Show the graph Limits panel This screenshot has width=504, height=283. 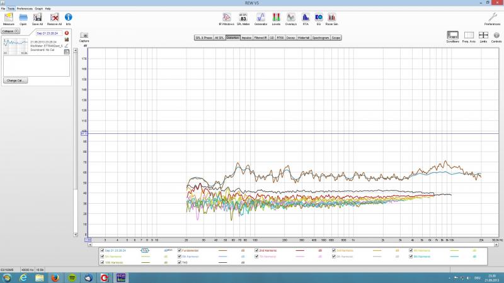click(x=483, y=36)
